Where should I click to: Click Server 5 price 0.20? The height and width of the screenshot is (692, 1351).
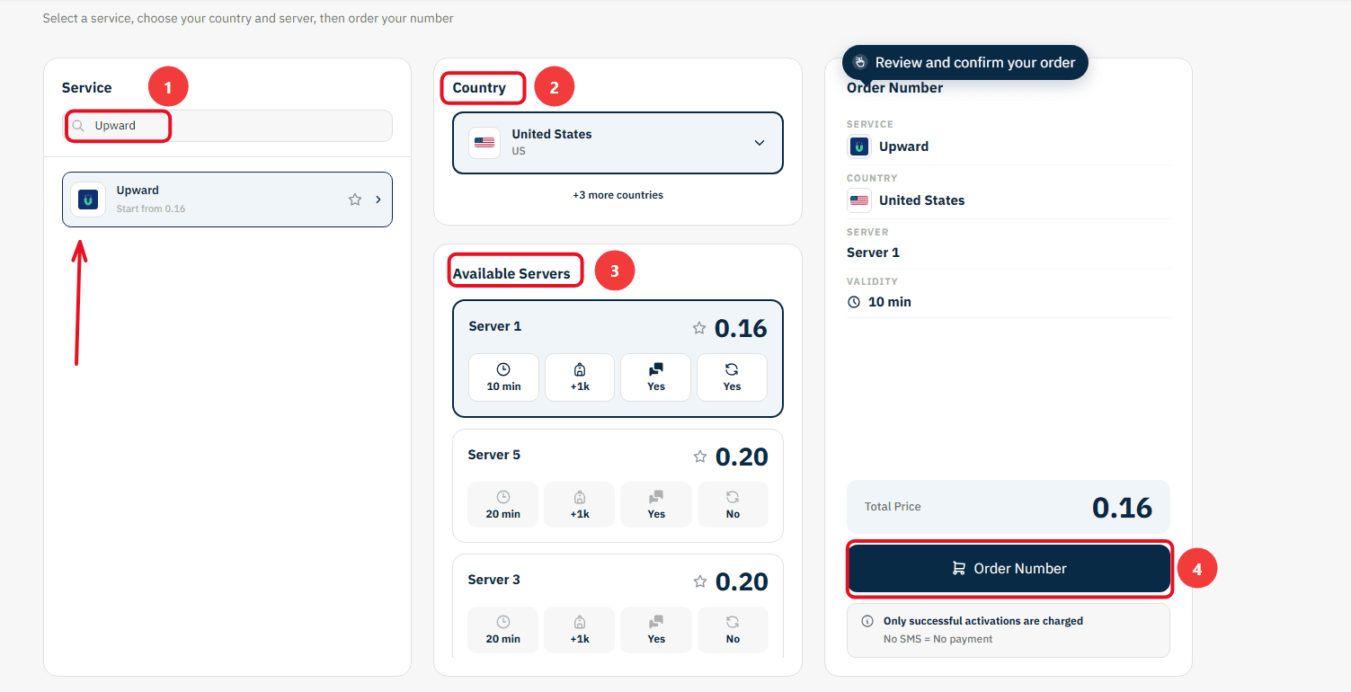pyautogui.click(x=742, y=457)
